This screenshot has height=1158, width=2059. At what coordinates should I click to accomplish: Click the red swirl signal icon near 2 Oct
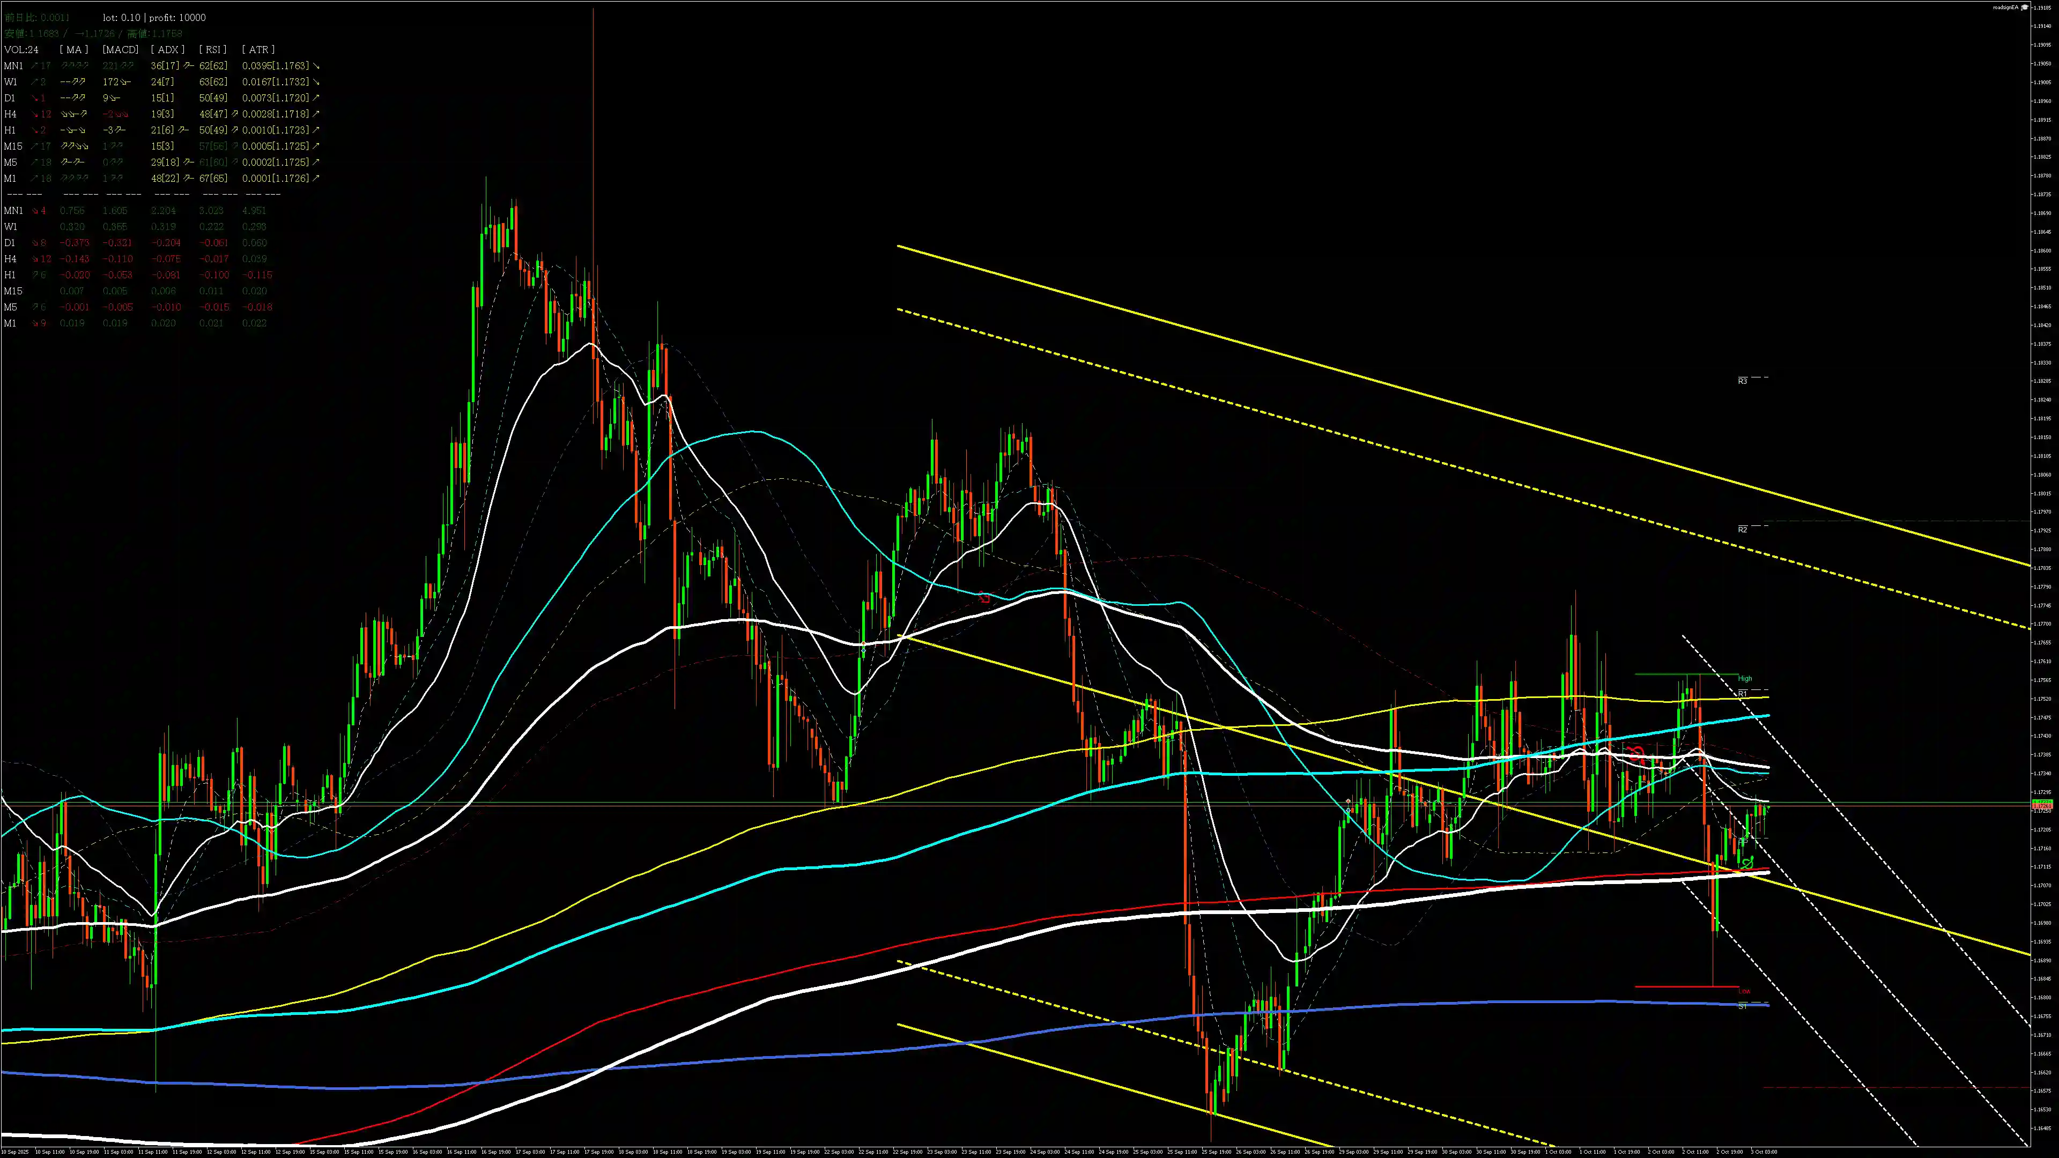point(1638,754)
